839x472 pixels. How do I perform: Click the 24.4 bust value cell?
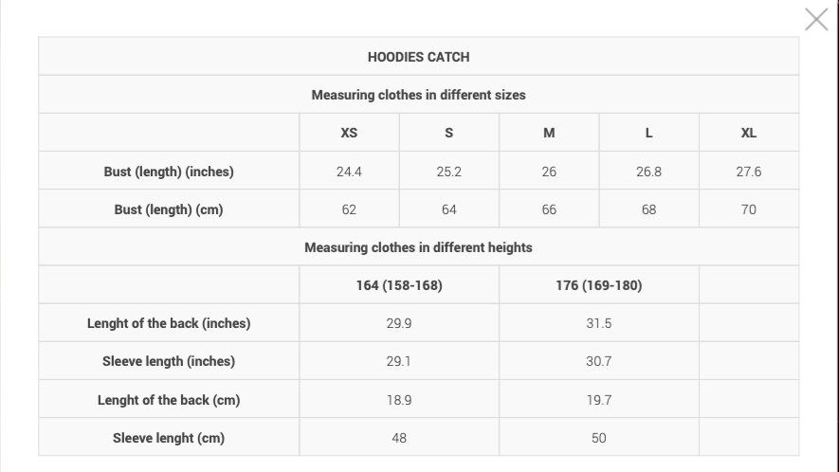click(x=349, y=172)
